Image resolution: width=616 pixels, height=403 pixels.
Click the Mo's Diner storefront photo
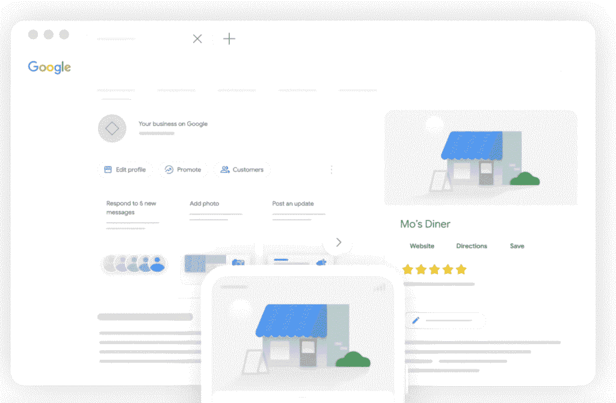pyautogui.click(x=481, y=158)
